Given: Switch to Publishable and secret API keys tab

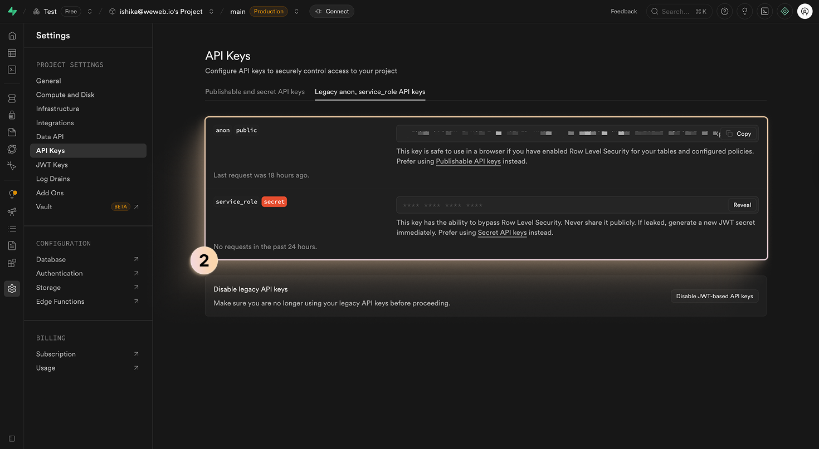Looking at the screenshot, I should click(255, 91).
